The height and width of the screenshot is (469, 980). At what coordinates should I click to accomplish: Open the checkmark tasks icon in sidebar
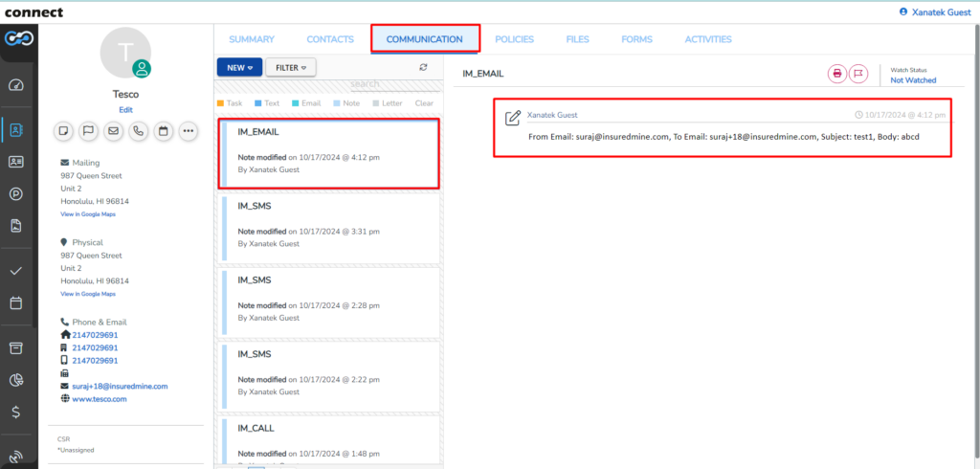click(x=17, y=271)
